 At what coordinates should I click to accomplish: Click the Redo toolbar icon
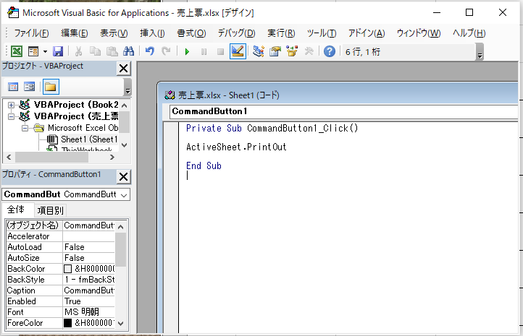[166, 51]
